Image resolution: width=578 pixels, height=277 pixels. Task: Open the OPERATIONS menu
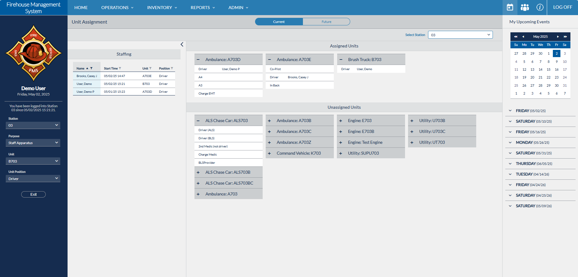(117, 8)
